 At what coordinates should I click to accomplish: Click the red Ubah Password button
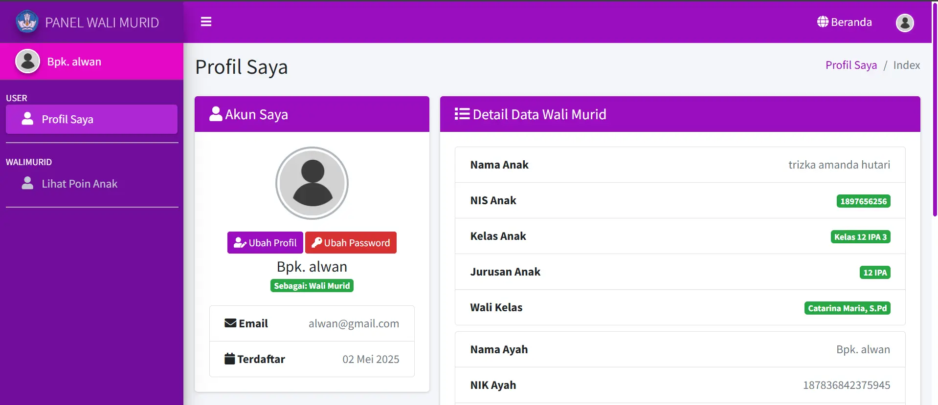coord(351,242)
